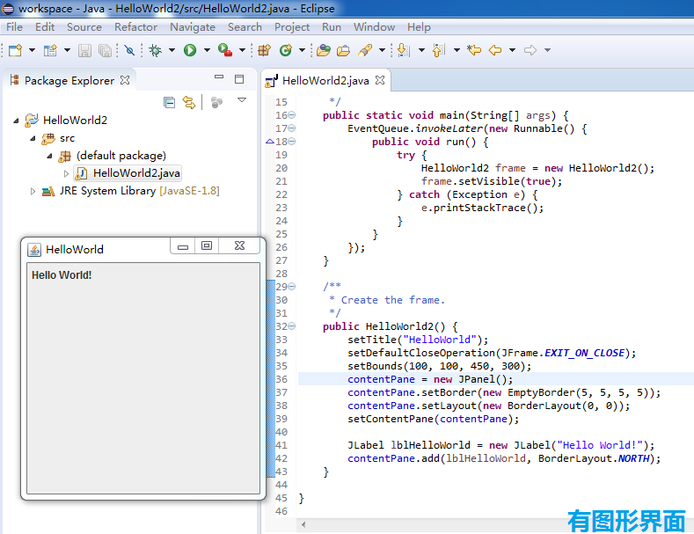
Task: Collapse the src folder node
Action: pos(33,138)
